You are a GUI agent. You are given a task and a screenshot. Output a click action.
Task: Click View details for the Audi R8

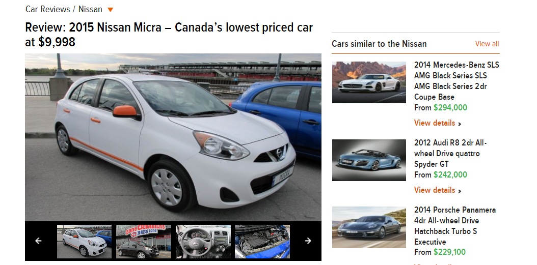(x=435, y=190)
